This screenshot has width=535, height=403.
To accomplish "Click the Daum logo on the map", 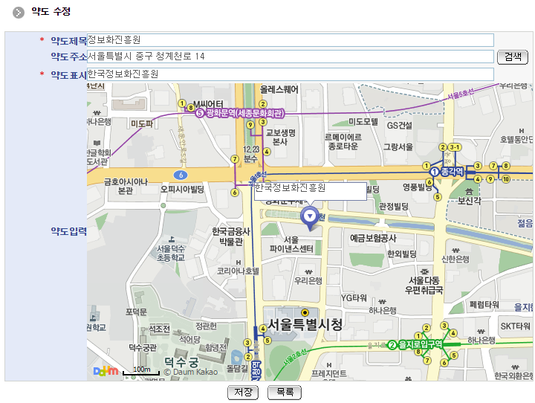I will coord(106,370).
